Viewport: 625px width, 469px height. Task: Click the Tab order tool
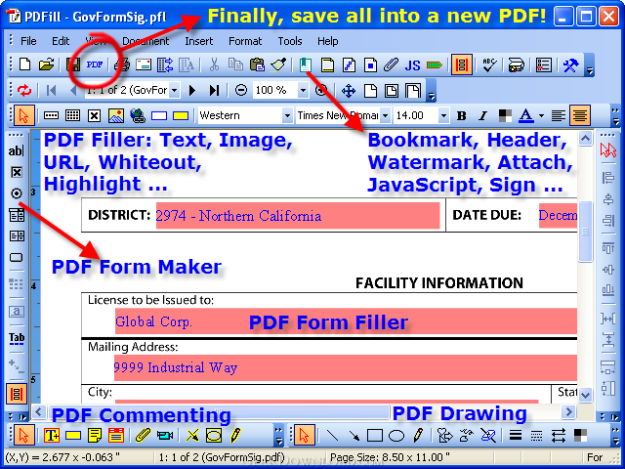pos(17,338)
